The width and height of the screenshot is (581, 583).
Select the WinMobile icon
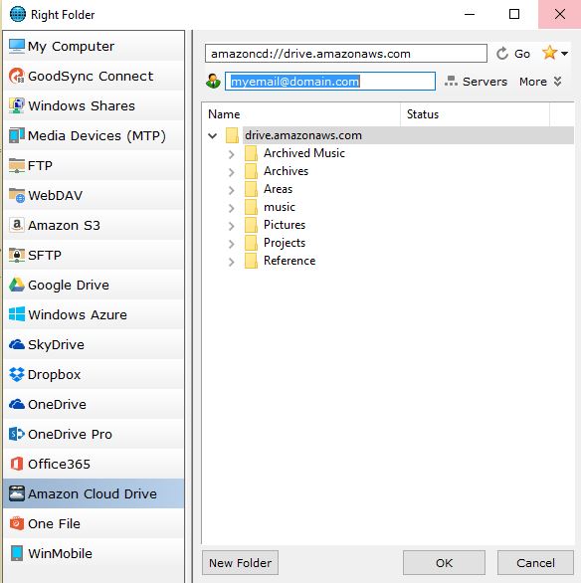[17, 553]
